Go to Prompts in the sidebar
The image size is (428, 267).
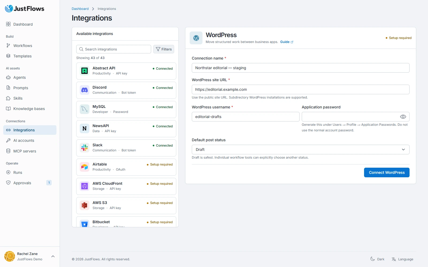pyautogui.click(x=30, y=88)
